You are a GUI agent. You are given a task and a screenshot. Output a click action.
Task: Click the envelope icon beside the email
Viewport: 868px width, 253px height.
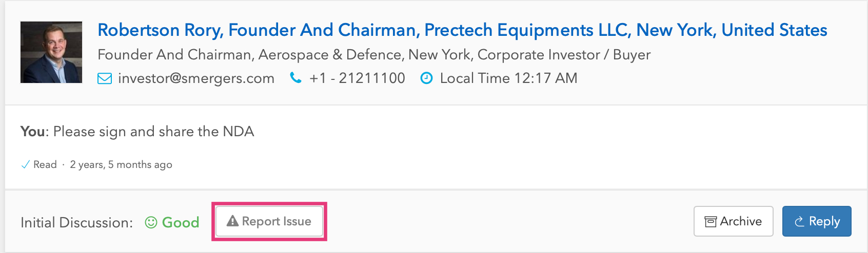pos(105,78)
